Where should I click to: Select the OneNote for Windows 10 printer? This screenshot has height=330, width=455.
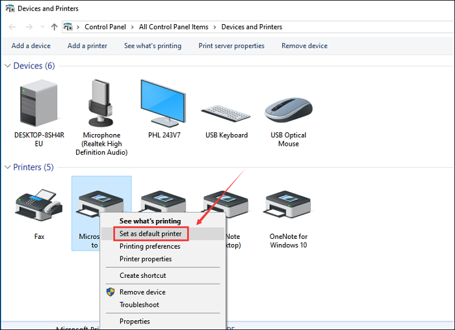click(x=288, y=204)
